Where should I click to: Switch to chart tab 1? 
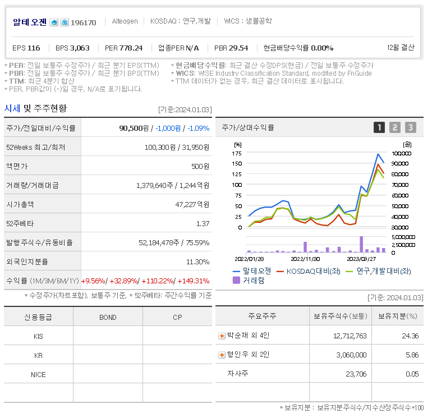click(x=379, y=127)
